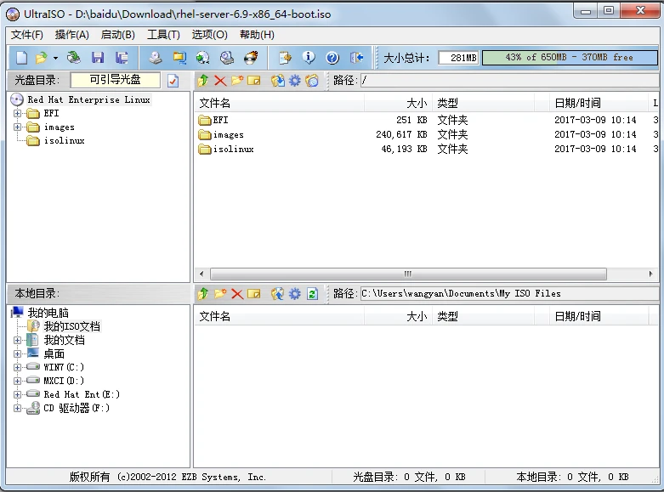Click the red X Delete icon in local pane toolbar
Screen dimensions: 664x492
237,294
